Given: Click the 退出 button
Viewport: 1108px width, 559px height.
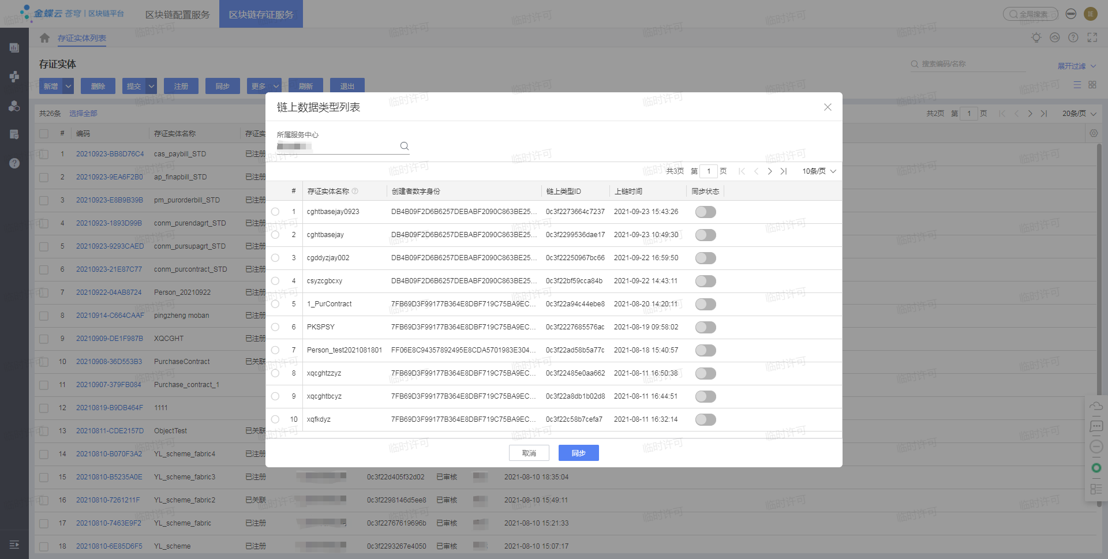Looking at the screenshot, I should pos(347,86).
